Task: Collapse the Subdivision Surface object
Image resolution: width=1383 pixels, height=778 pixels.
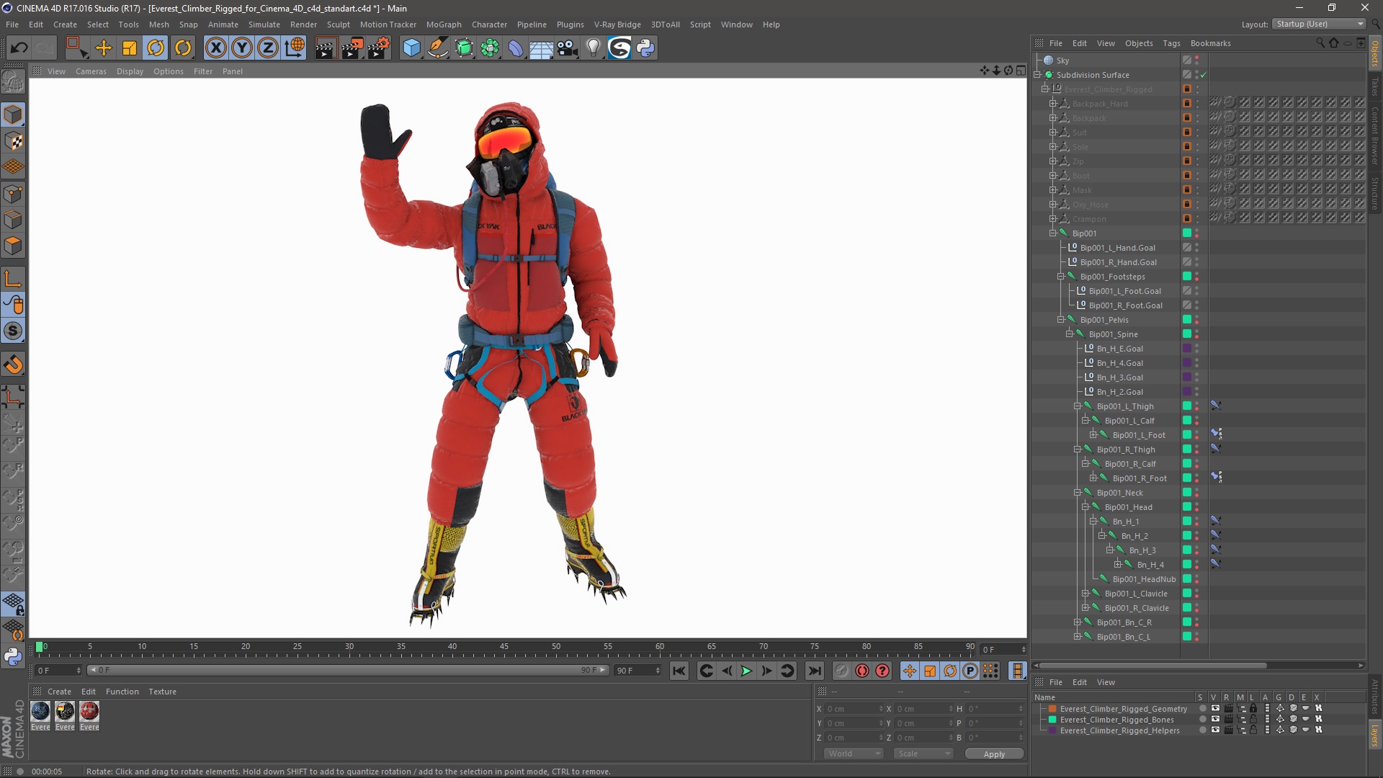Action: (1037, 75)
